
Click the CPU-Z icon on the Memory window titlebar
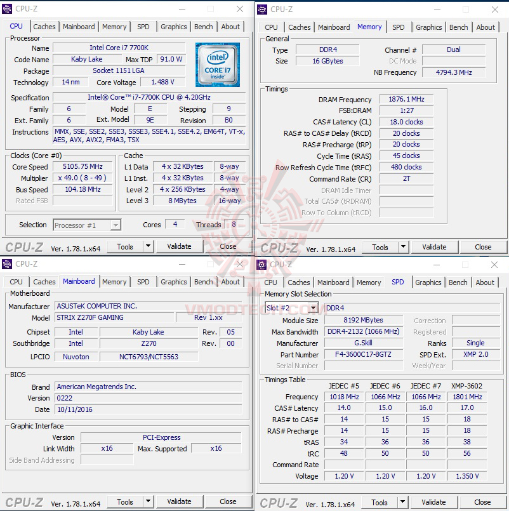(261, 9)
